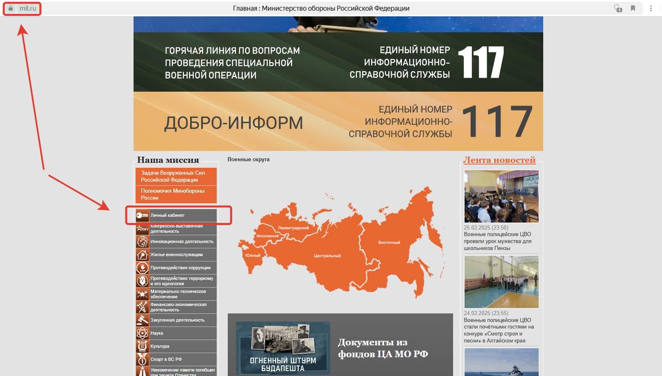Image resolution: width=662 pixels, height=376 pixels.
Task: Click the bookmark icon in address bar
Action: (633, 8)
